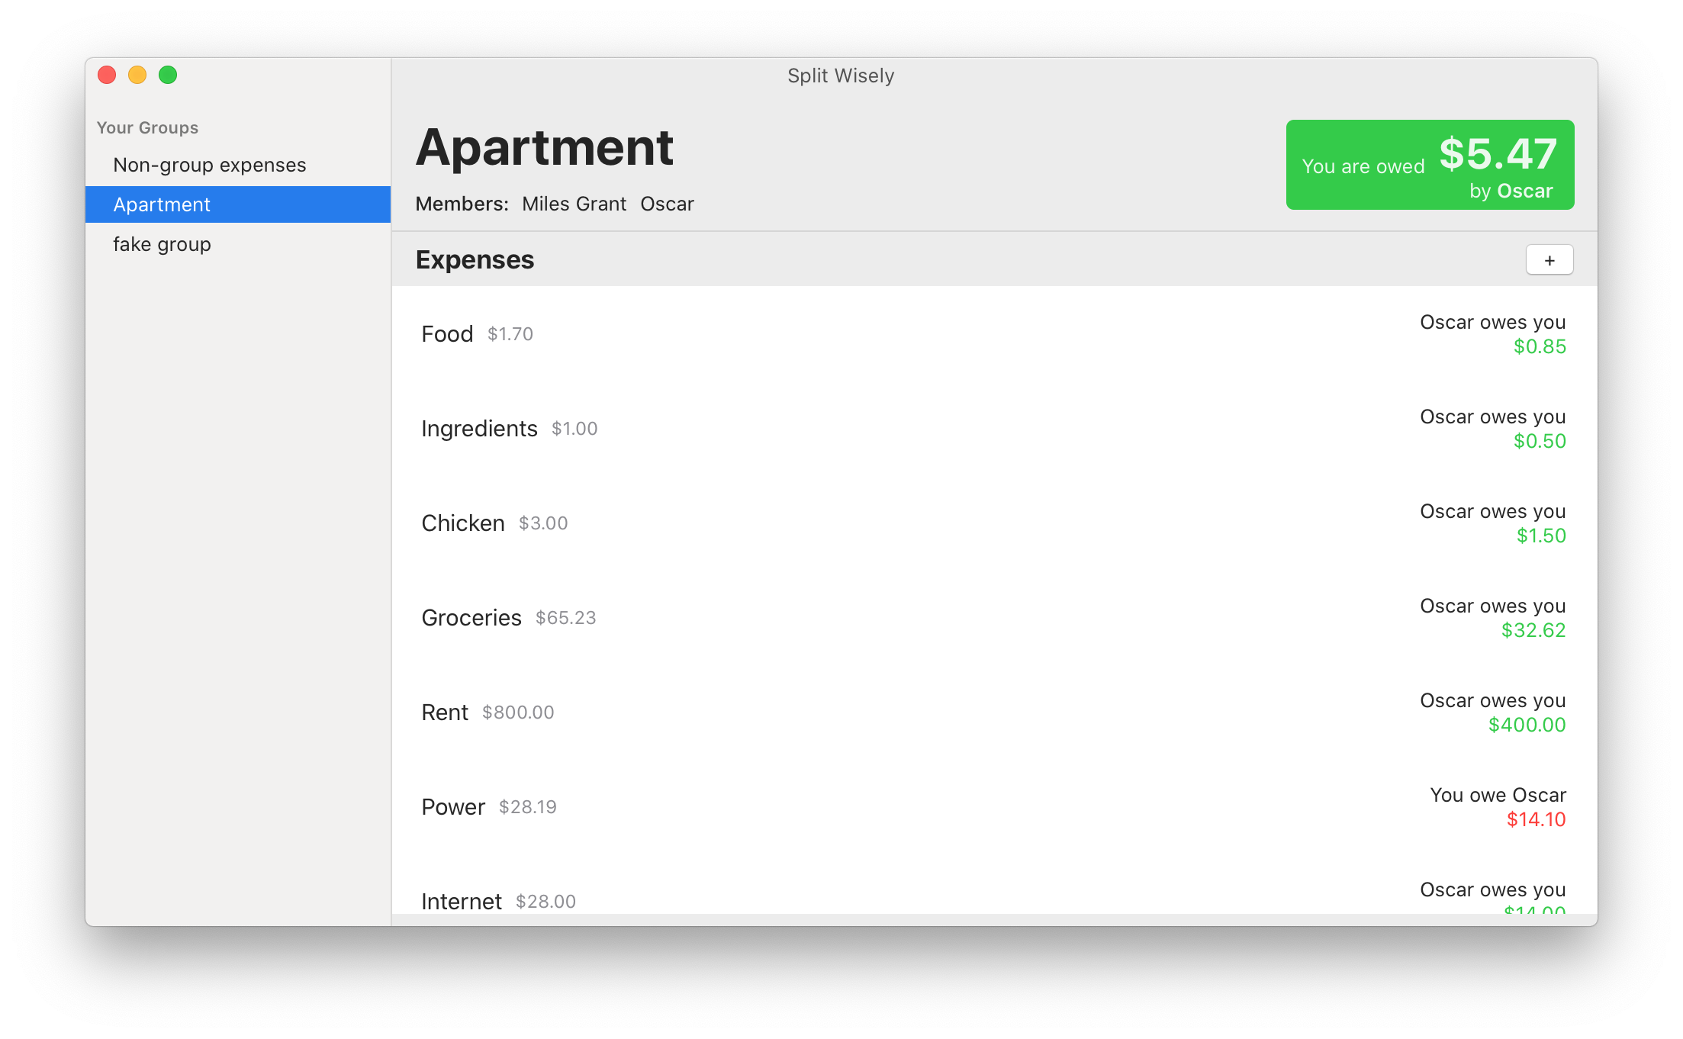Select the Apartment group
Image resolution: width=1683 pixels, height=1039 pixels.
tap(162, 204)
